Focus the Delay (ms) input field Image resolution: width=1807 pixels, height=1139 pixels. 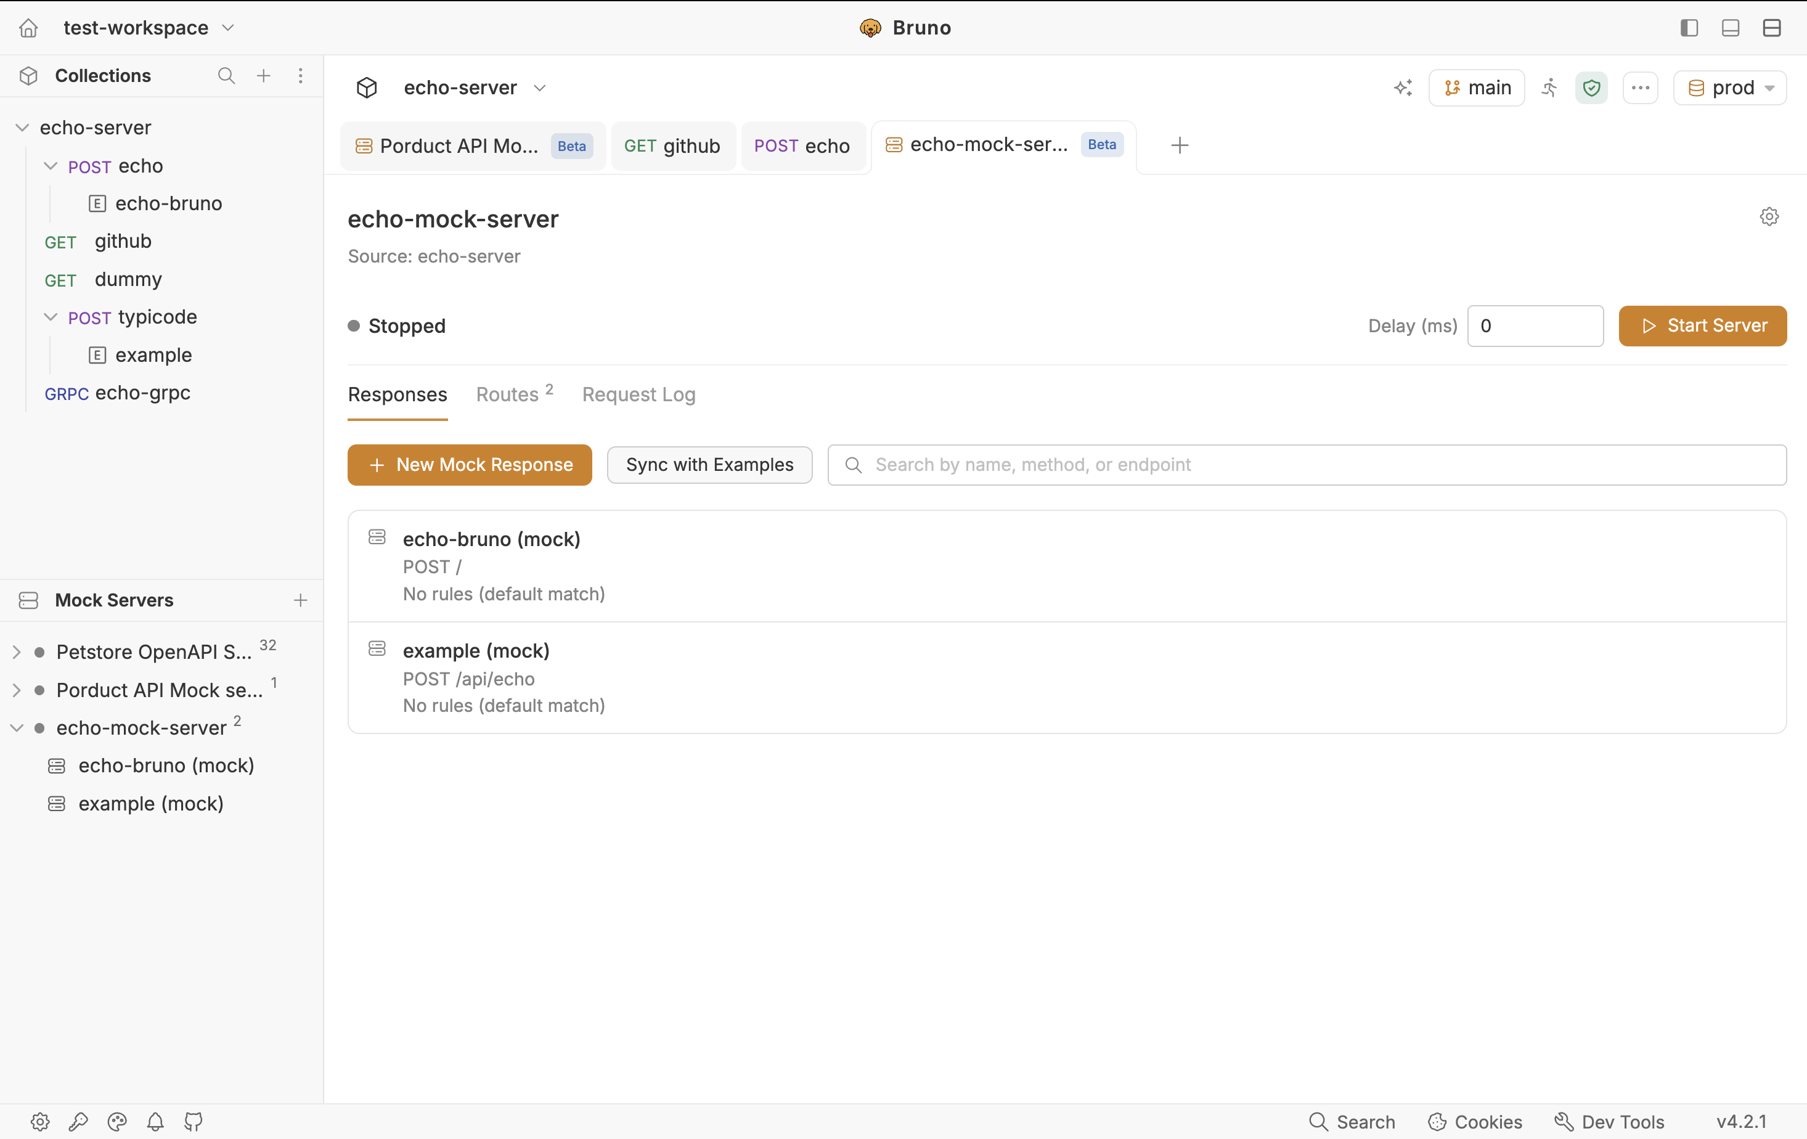pos(1535,325)
